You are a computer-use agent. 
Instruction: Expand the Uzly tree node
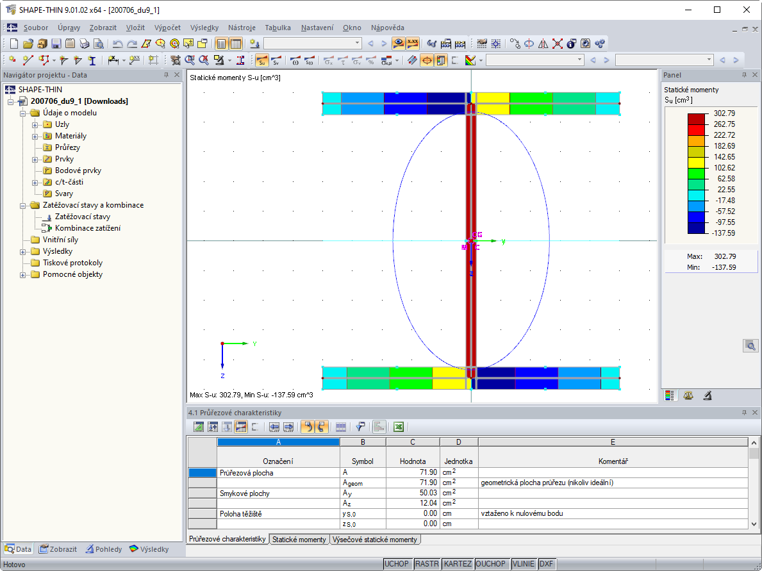coord(35,124)
